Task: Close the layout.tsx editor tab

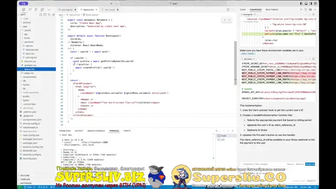Action: click(97, 9)
